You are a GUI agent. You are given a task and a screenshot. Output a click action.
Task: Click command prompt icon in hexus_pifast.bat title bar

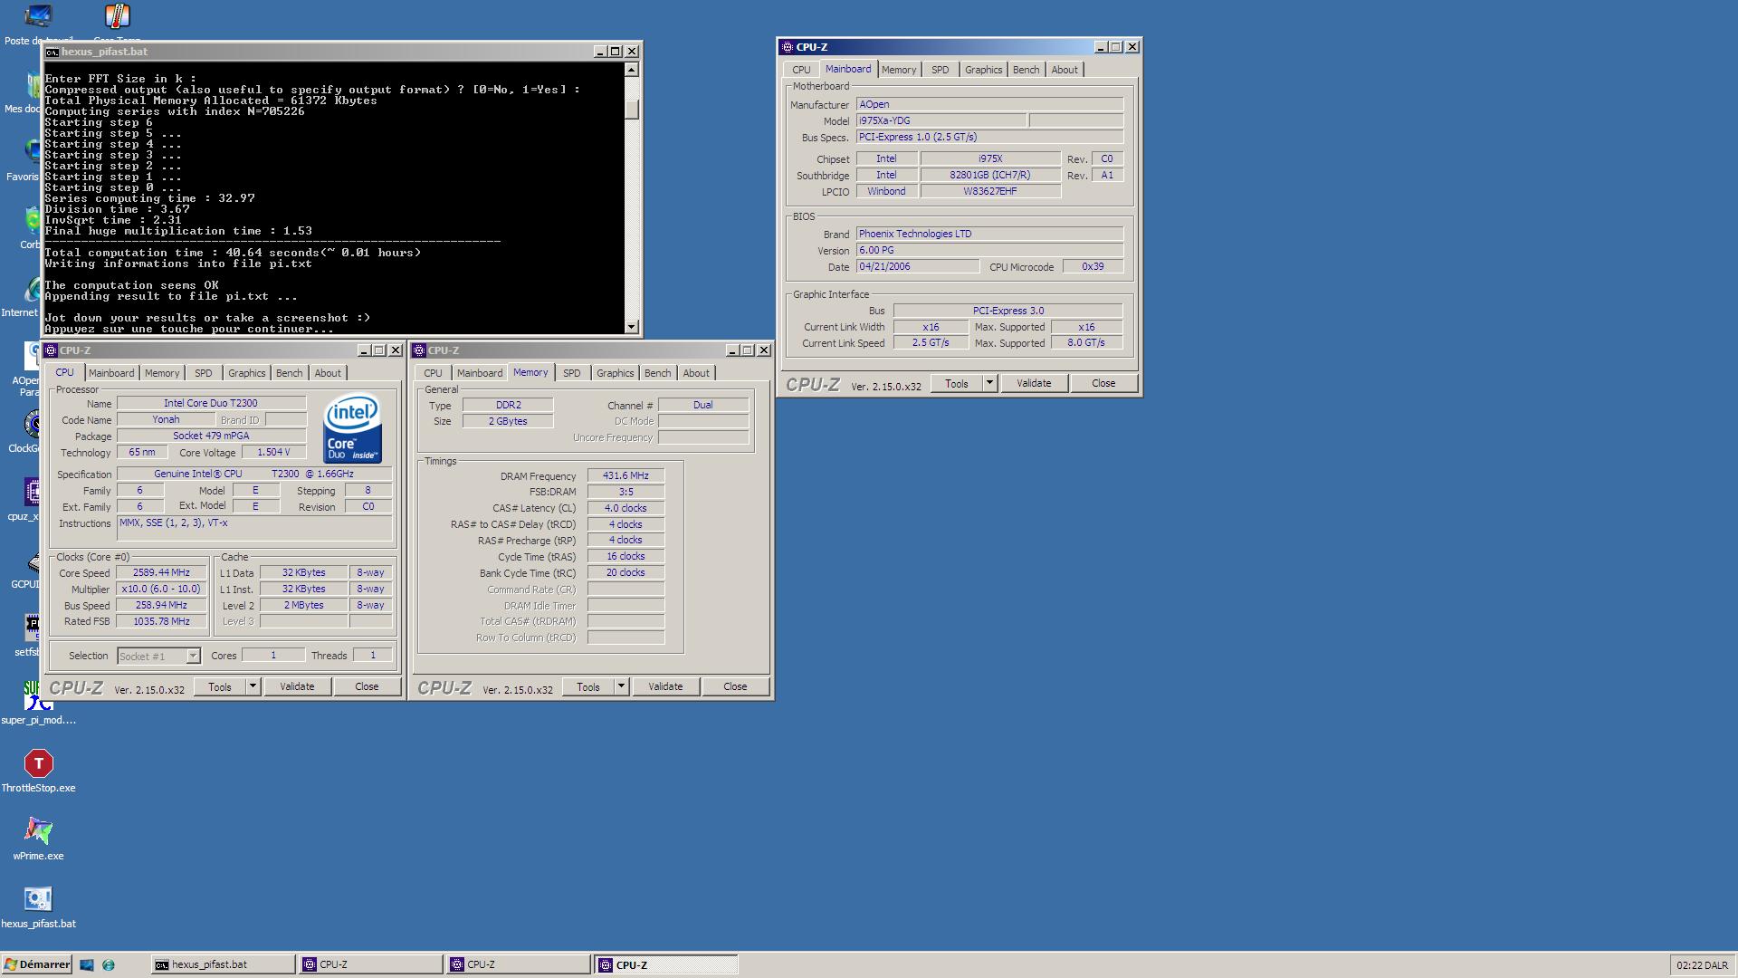(53, 52)
